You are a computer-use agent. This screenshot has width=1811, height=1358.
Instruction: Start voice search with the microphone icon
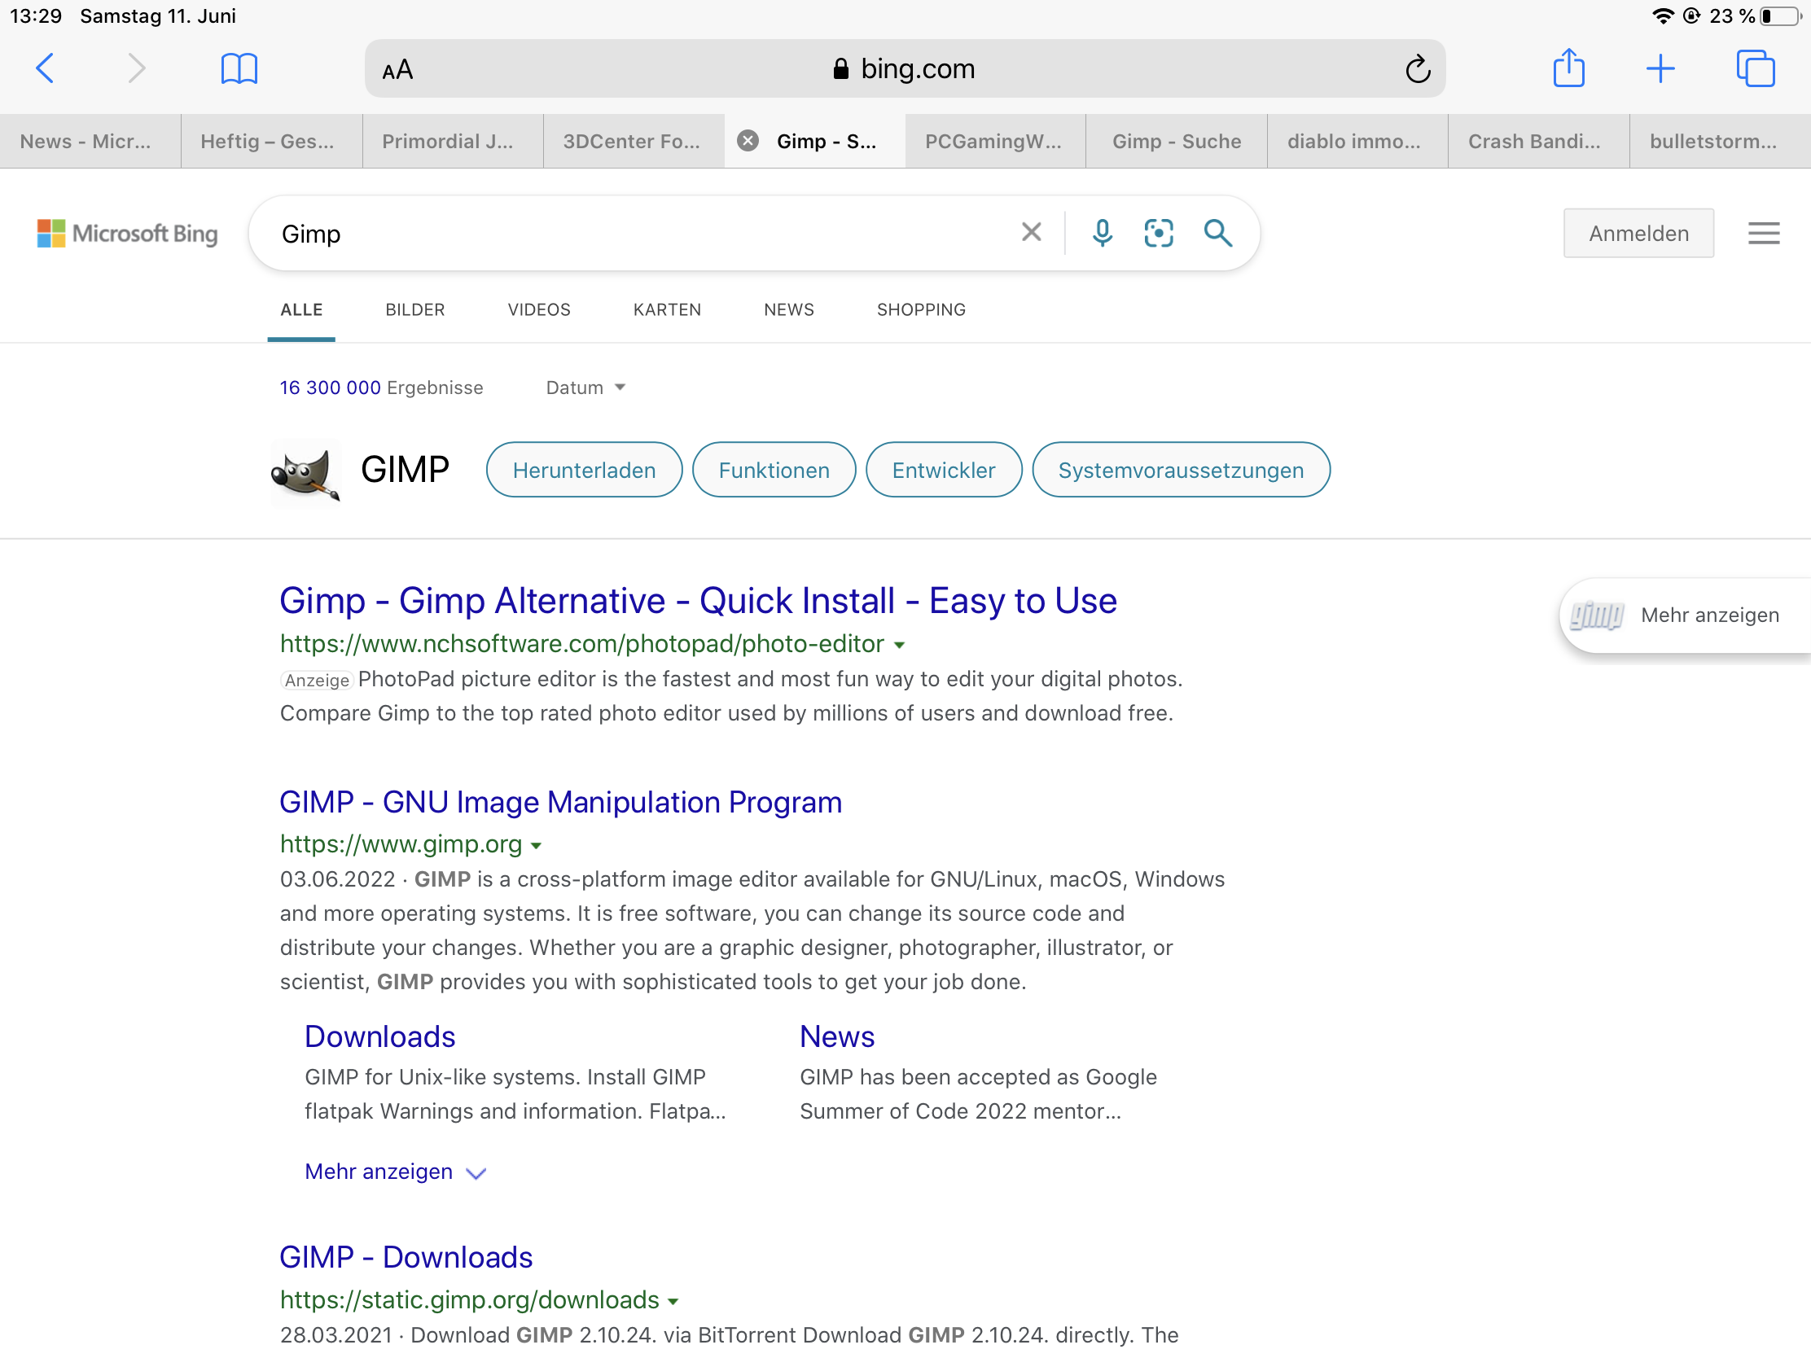[x=1102, y=234]
